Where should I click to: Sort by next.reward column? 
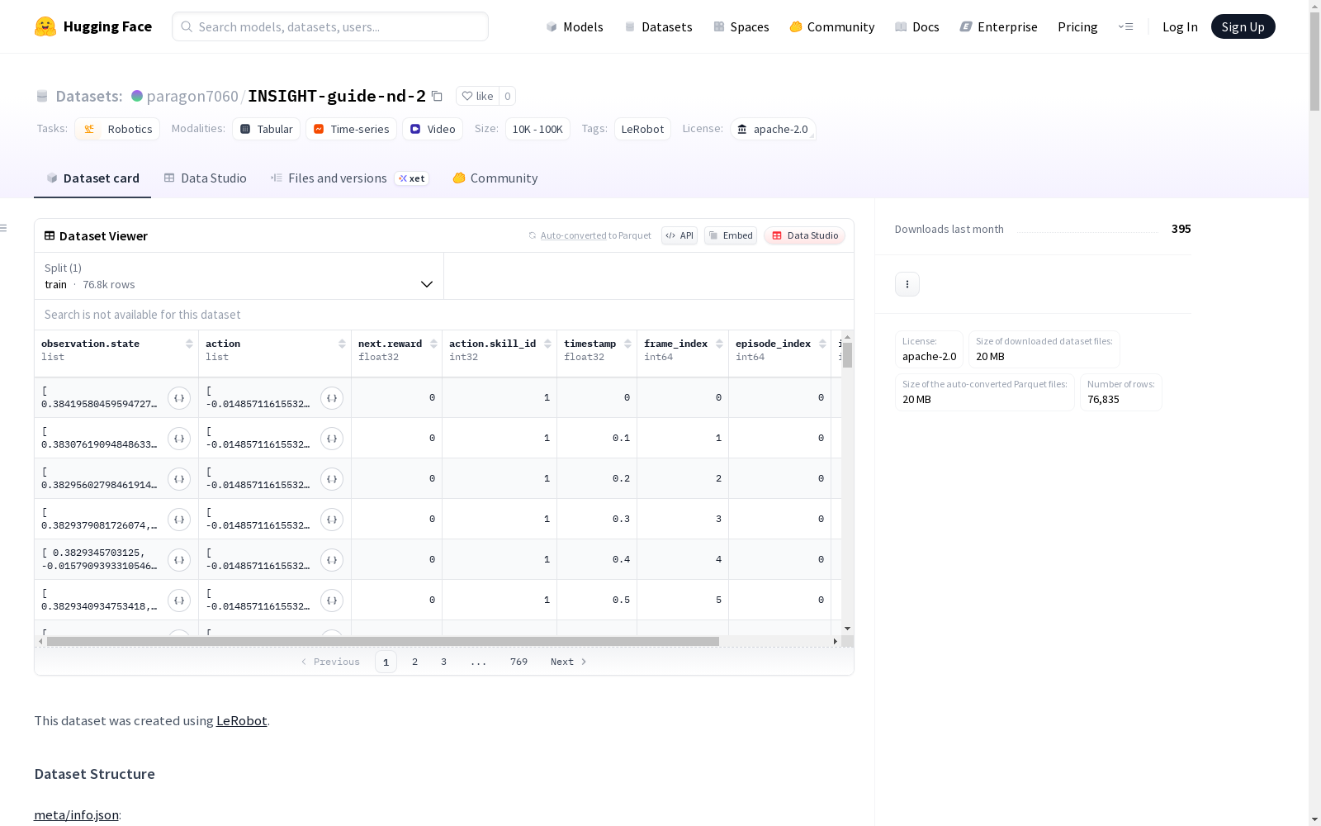pyautogui.click(x=433, y=344)
